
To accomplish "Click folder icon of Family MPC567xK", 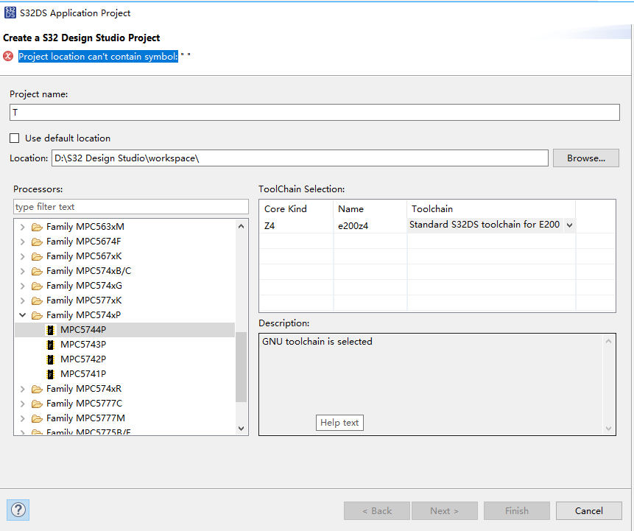I will [38, 256].
